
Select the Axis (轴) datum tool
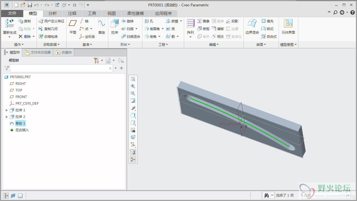(84, 21)
